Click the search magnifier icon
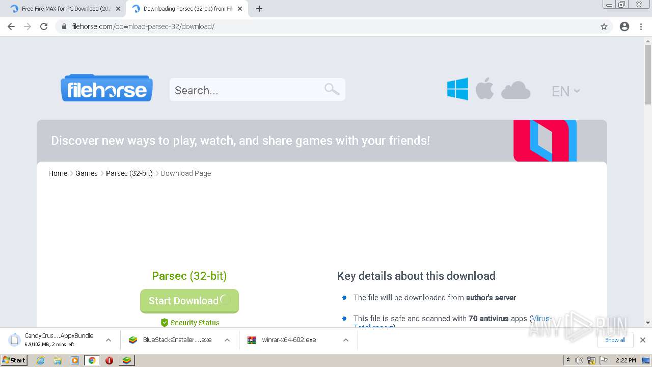This screenshot has width=652, height=367. pos(332,89)
